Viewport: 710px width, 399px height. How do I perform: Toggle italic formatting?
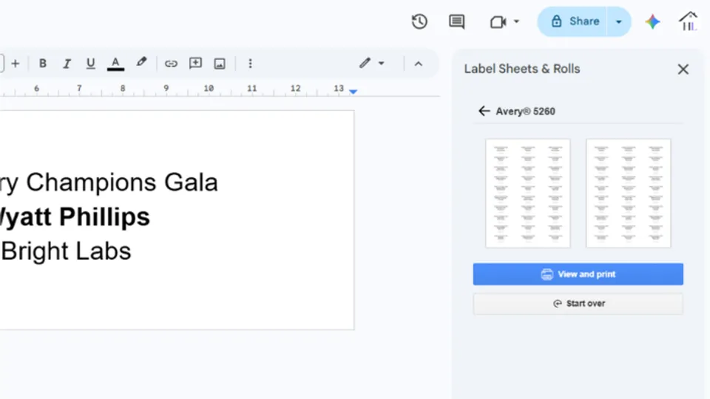67,64
